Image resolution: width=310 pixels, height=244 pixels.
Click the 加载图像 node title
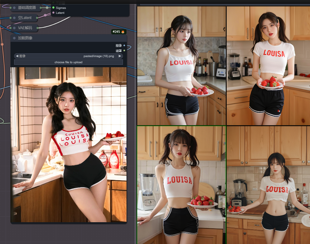(25, 38)
